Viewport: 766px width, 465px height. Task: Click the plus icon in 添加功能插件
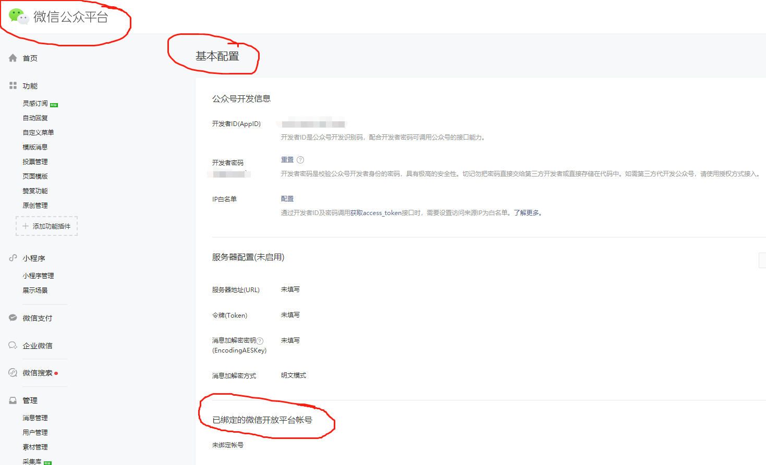pyautogui.click(x=26, y=226)
